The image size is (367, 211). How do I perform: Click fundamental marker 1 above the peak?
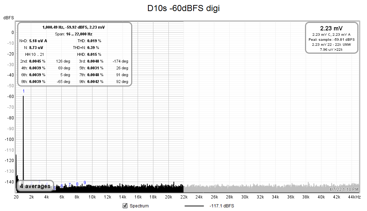coord(23,91)
